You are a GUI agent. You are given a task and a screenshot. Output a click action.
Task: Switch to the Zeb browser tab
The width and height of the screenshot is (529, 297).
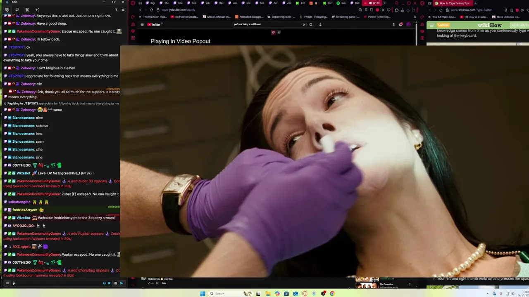coord(300,3)
